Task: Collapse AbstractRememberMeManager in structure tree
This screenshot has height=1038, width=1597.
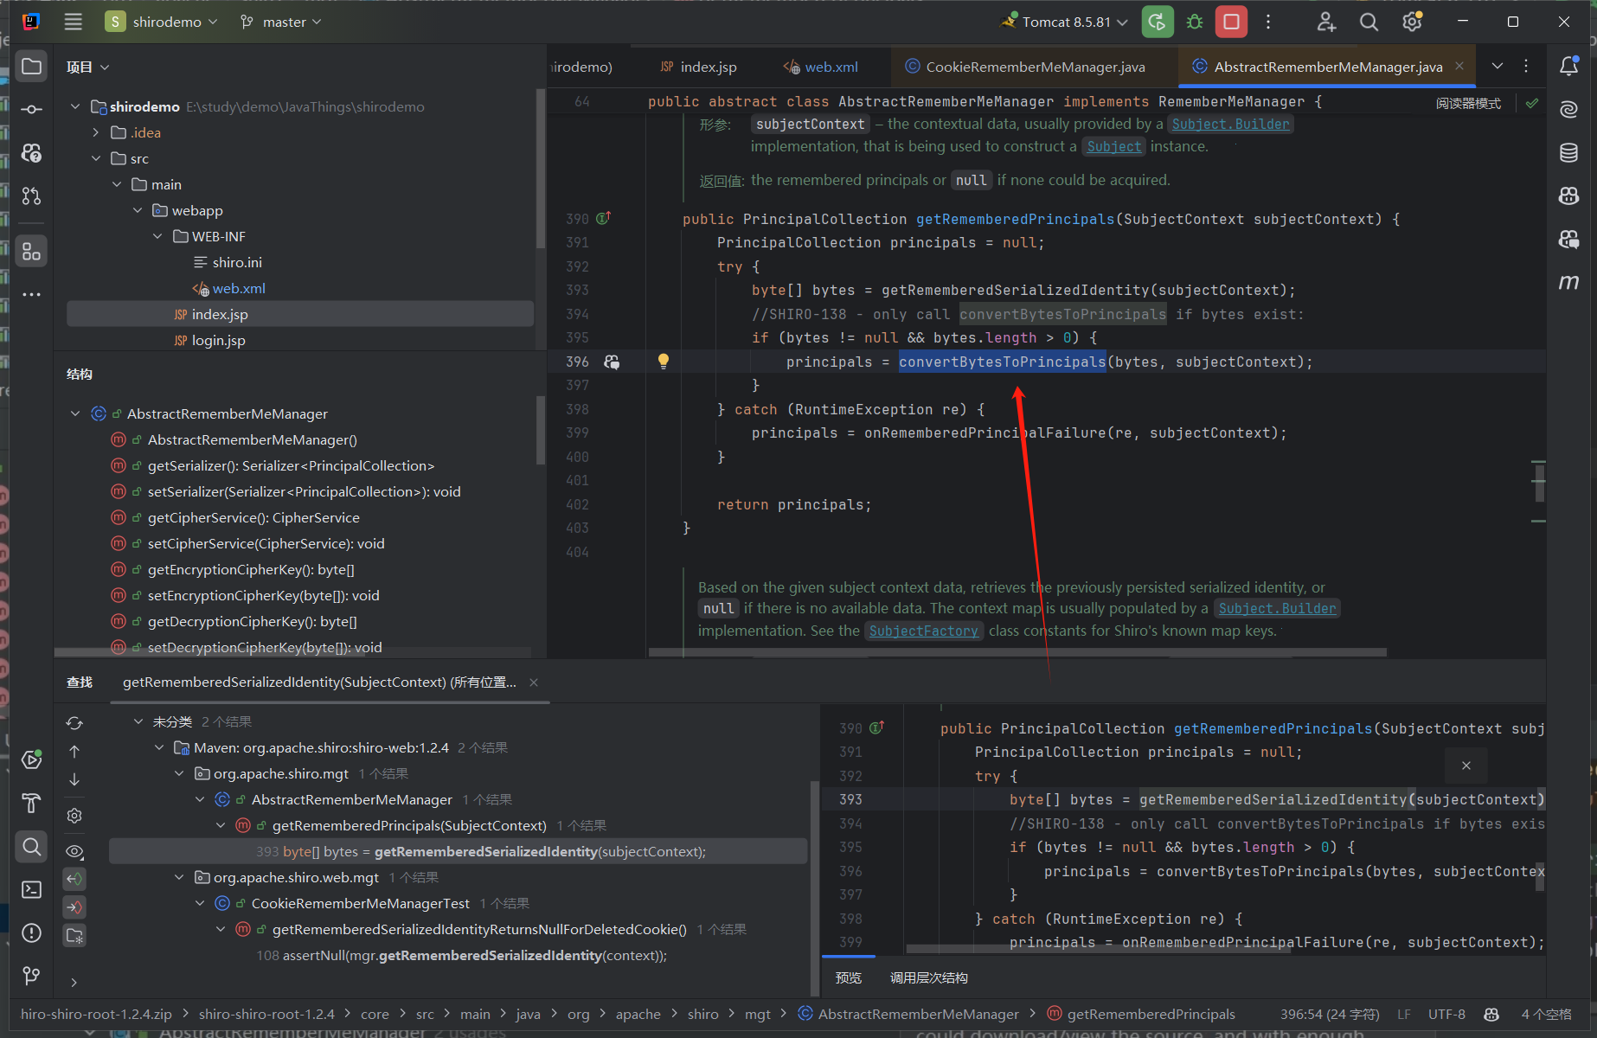Action: (75, 413)
